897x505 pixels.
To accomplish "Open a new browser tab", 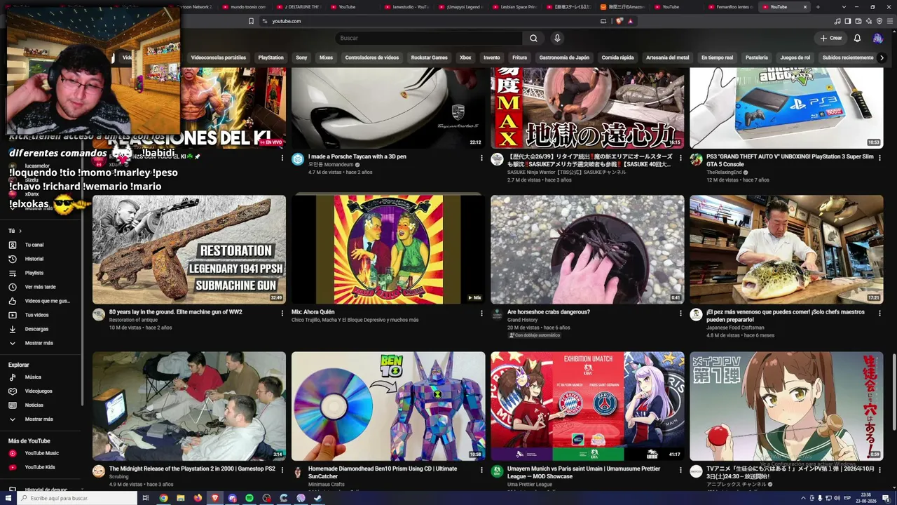I will point(818,7).
